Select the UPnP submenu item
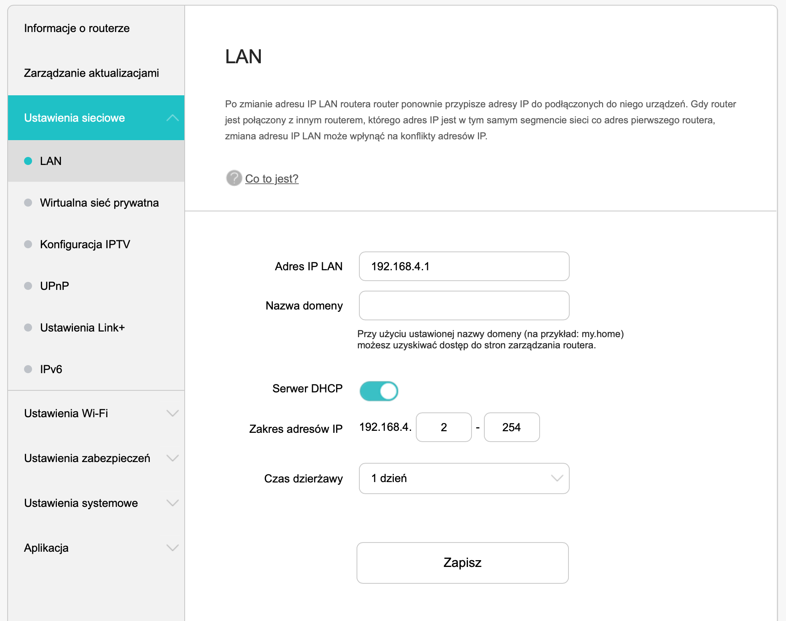The height and width of the screenshot is (621, 786). coord(54,286)
